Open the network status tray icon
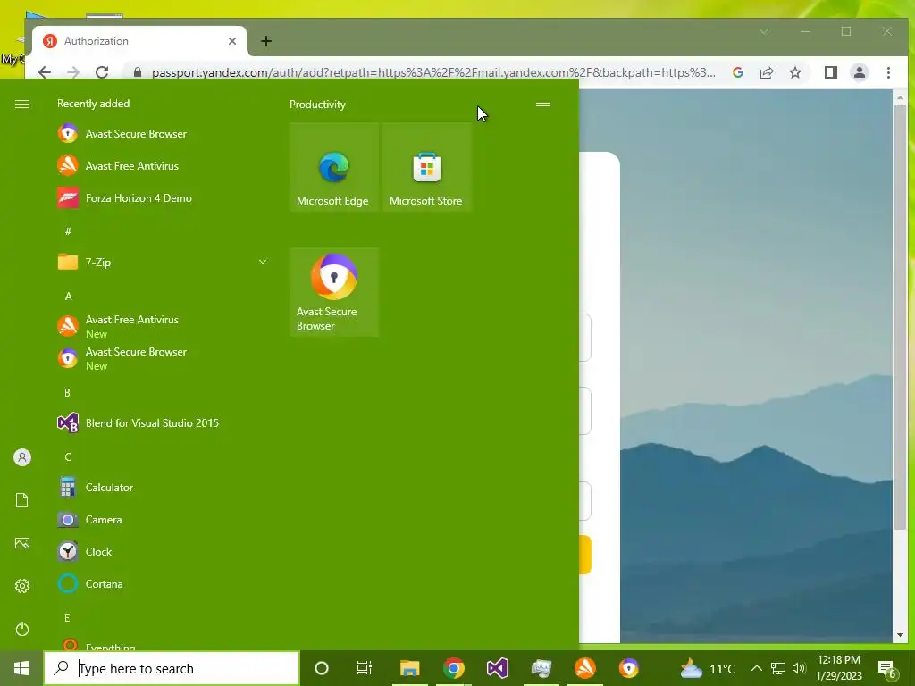Viewport: 915px width, 686px height. [x=778, y=668]
